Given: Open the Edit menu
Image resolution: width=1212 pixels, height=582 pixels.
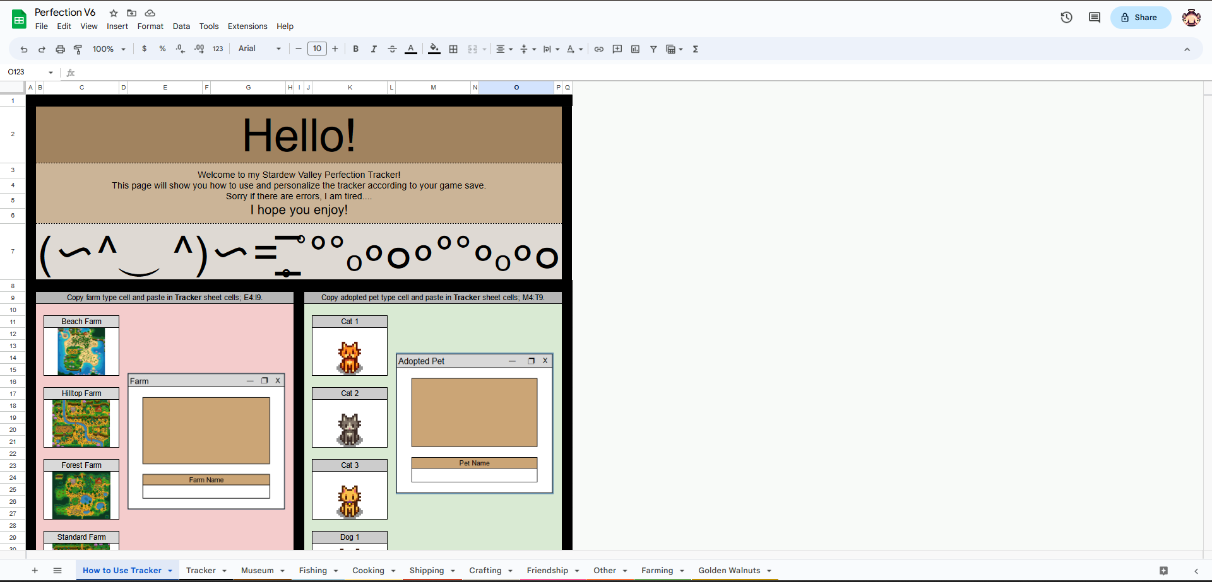Looking at the screenshot, I should click(64, 26).
